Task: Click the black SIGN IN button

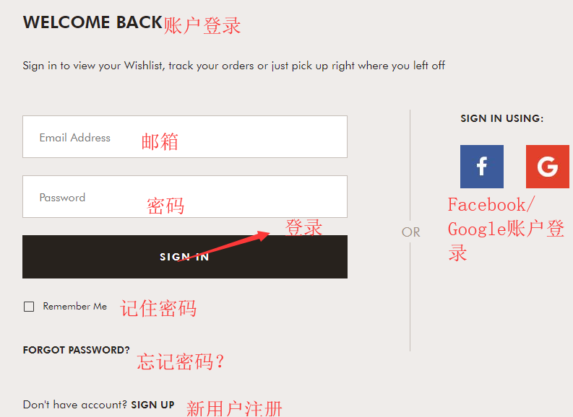Action: (x=185, y=257)
